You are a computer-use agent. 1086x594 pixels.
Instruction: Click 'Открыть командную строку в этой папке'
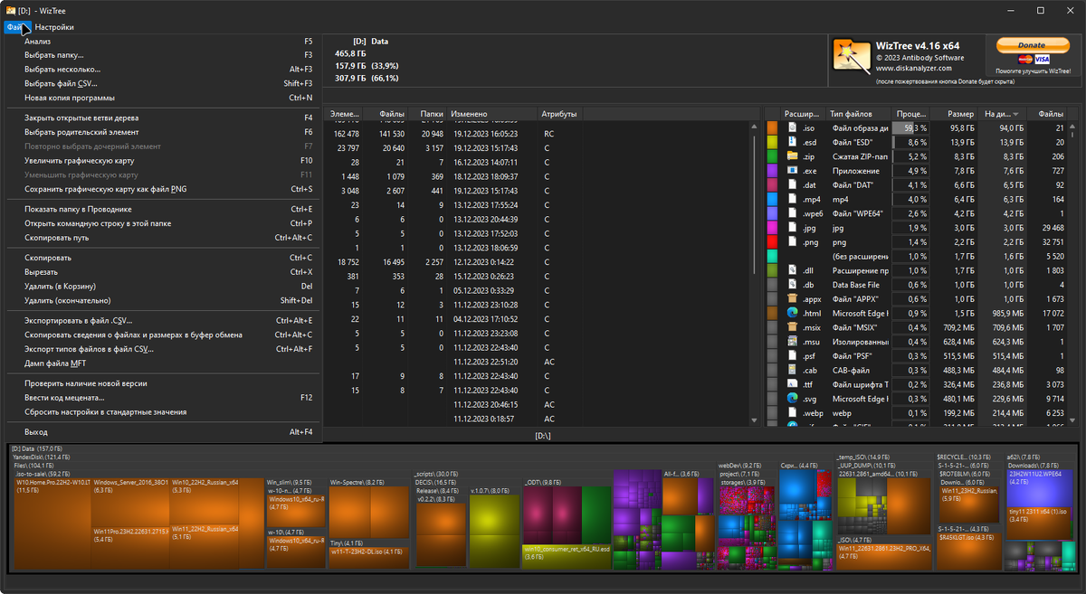164,223
